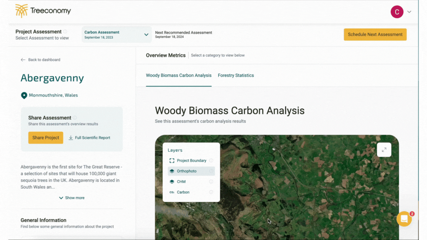The width and height of the screenshot is (427, 240).
Task: Click the Layers panel title
Action: pyautogui.click(x=175, y=150)
